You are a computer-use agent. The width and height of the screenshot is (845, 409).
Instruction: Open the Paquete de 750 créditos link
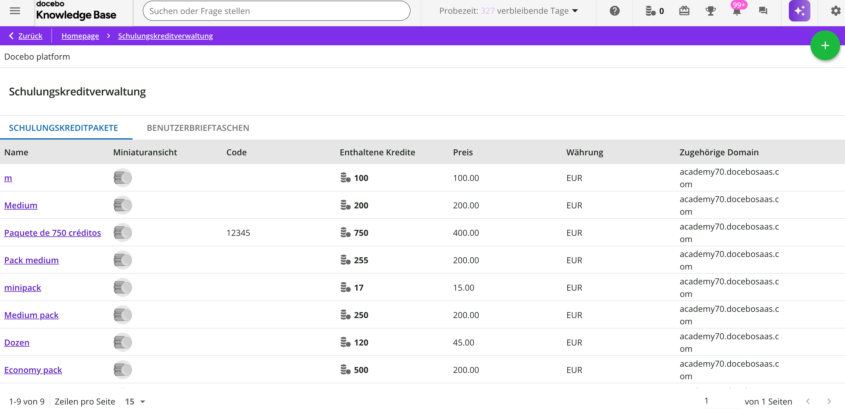coord(53,233)
